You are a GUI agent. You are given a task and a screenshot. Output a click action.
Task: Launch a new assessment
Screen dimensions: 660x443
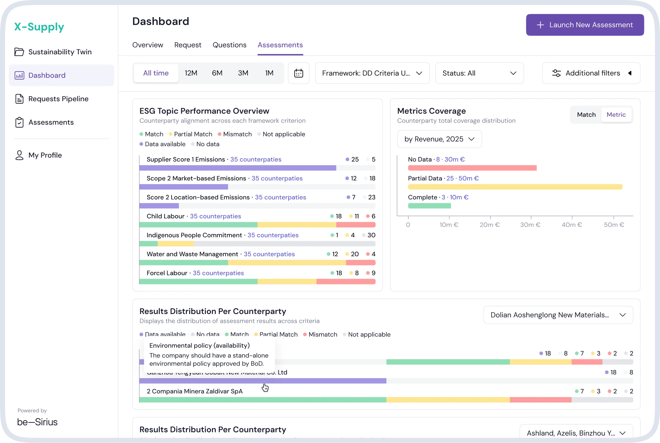pyautogui.click(x=585, y=25)
